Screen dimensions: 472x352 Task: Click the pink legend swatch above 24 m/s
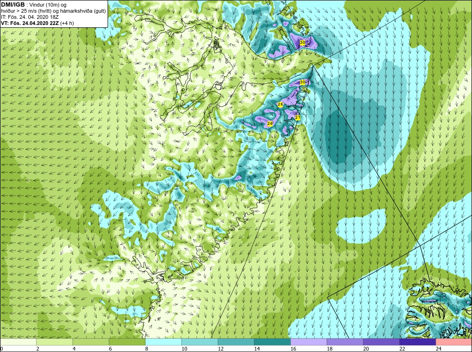click(454, 342)
